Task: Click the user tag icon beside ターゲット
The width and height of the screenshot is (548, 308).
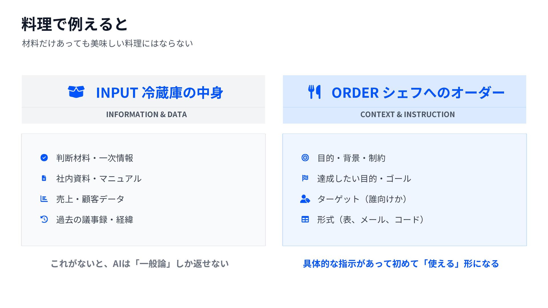Action: coord(305,199)
